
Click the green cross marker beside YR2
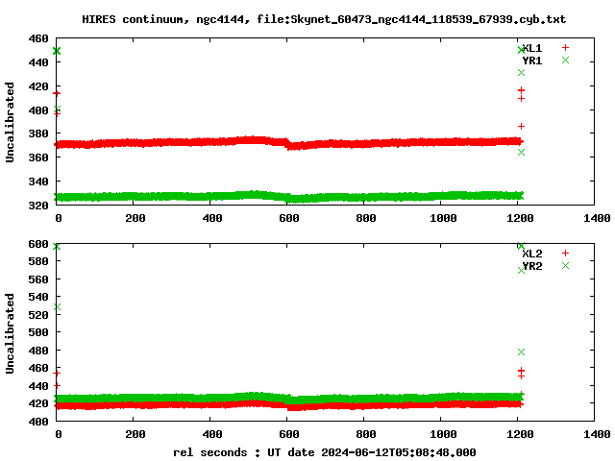pyautogui.click(x=565, y=265)
